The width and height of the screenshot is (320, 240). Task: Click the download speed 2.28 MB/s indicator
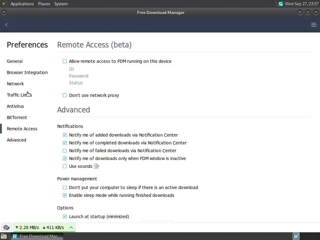click(27, 227)
